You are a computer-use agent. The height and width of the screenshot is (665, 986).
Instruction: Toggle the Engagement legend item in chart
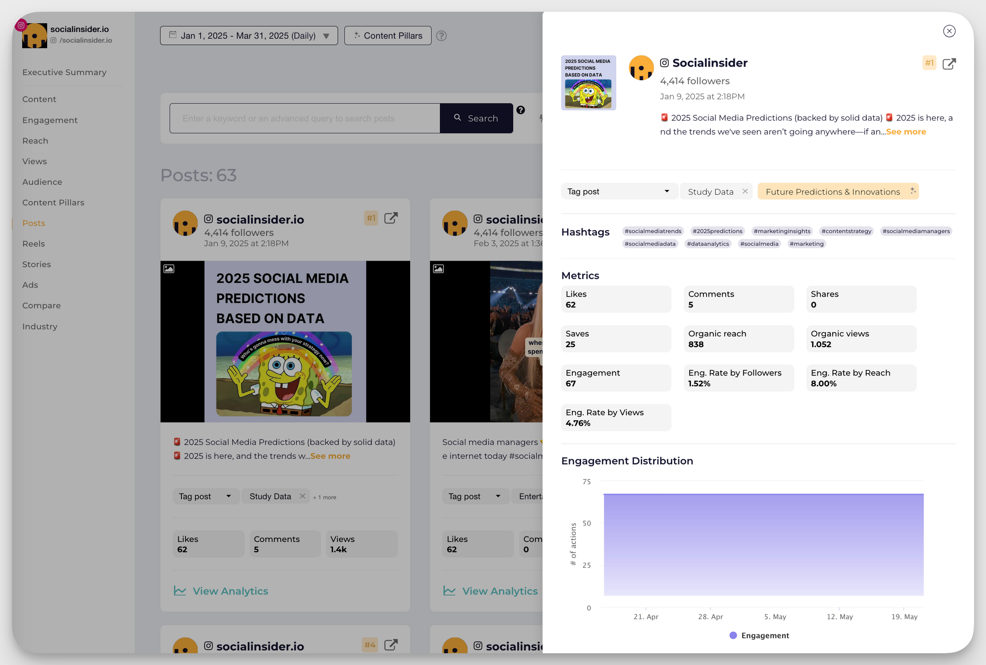click(x=759, y=635)
